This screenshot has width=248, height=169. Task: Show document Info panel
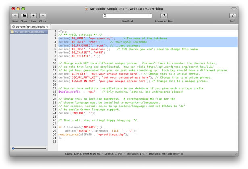(233, 16)
